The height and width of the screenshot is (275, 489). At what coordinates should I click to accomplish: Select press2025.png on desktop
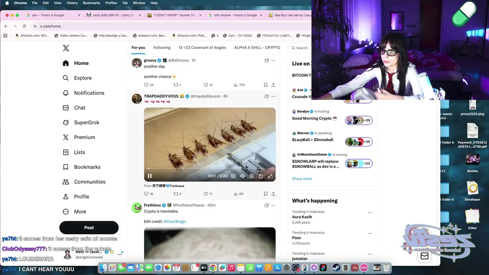pos(473,107)
